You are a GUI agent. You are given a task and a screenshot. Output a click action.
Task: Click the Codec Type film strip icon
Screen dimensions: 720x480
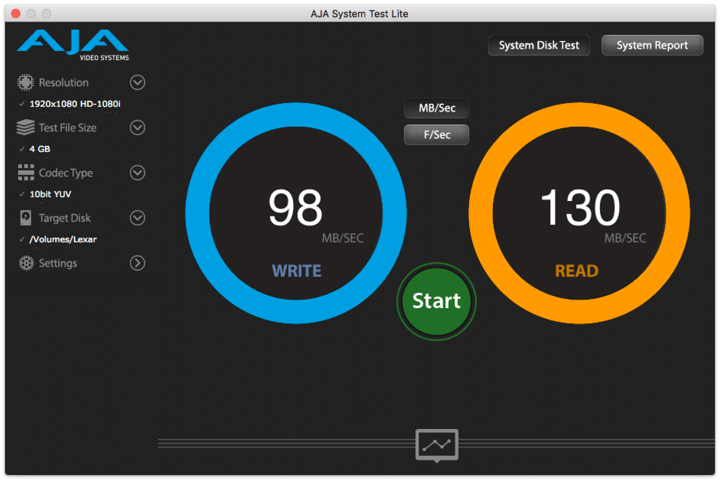[25, 173]
